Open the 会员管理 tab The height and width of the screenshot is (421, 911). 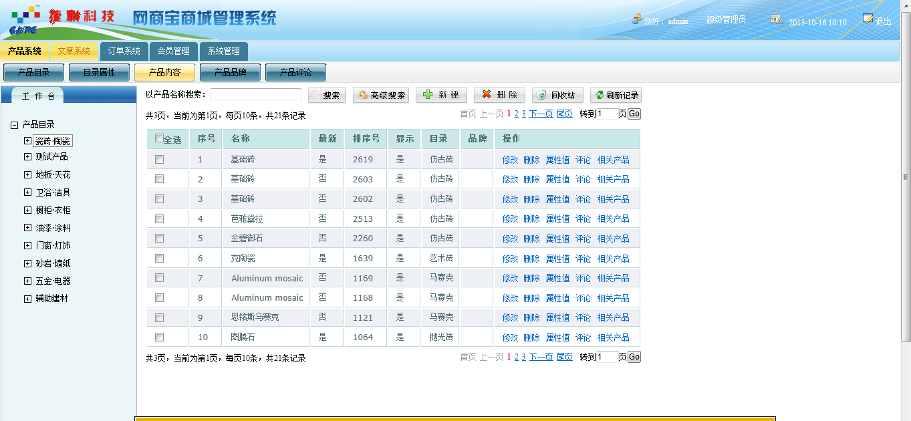(x=174, y=51)
